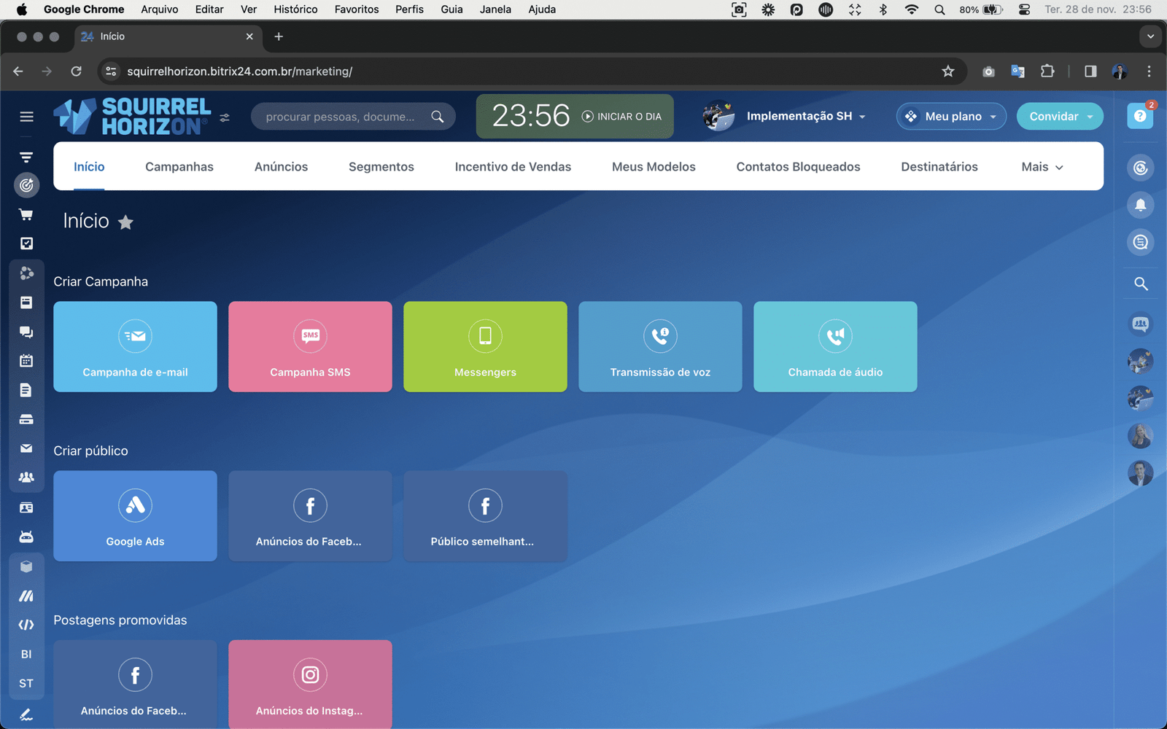Open the Campanha SMS tile
Viewport: 1167px width, 729px height.
(310, 347)
